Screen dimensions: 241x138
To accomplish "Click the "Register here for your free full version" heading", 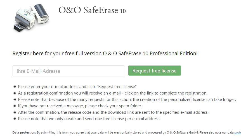I will click(105, 53).
